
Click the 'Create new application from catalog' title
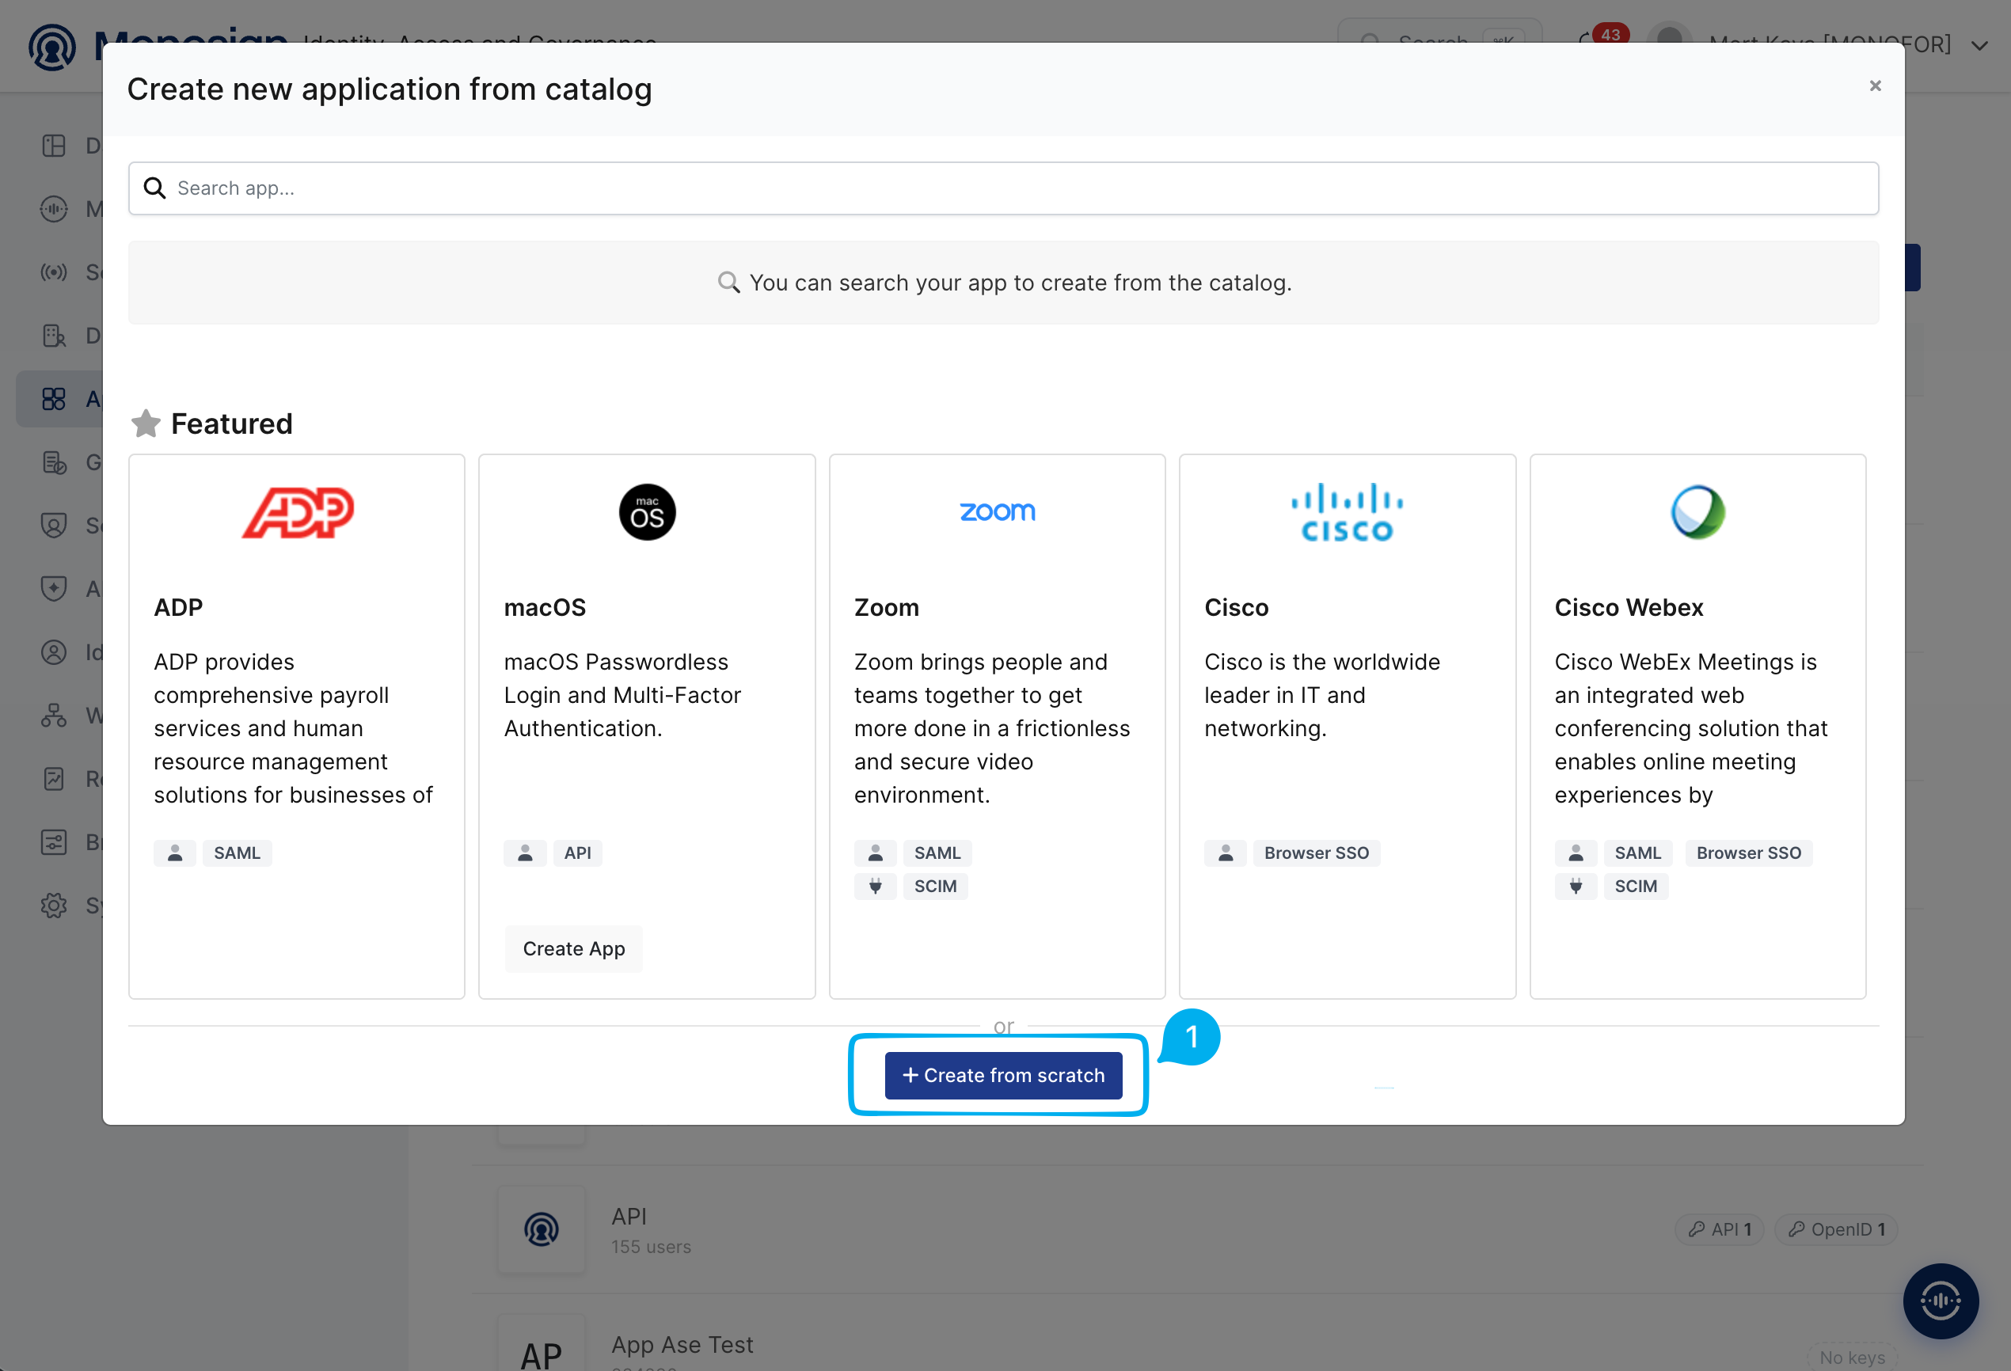pyautogui.click(x=390, y=89)
